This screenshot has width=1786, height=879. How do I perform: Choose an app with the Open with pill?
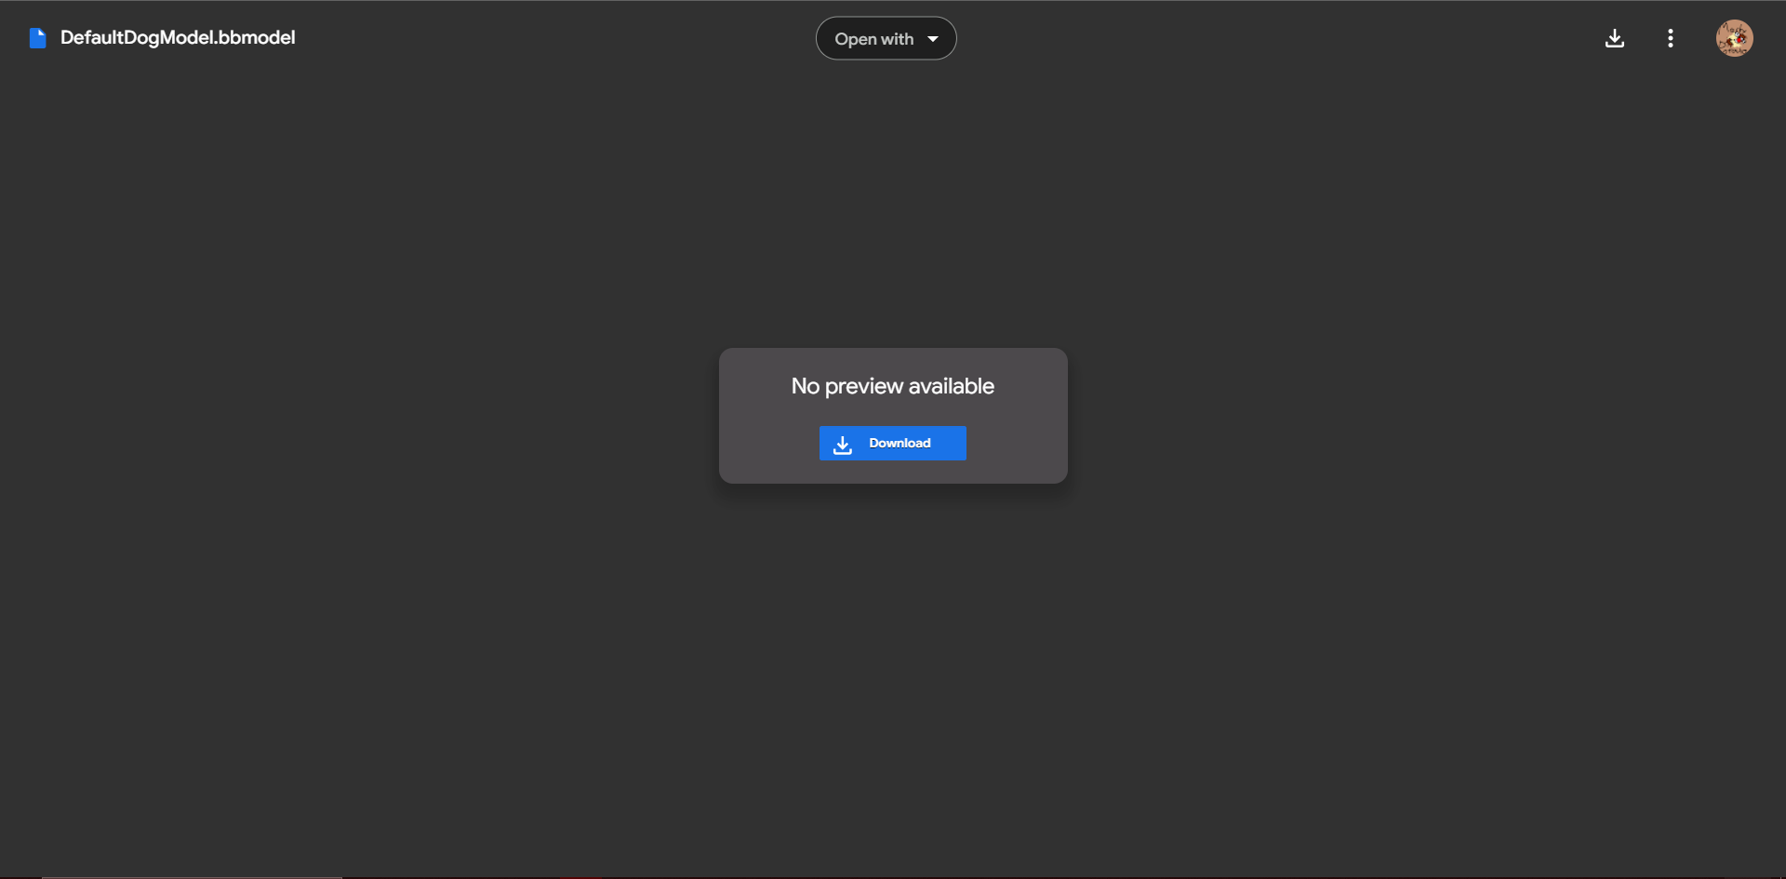pos(886,39)
